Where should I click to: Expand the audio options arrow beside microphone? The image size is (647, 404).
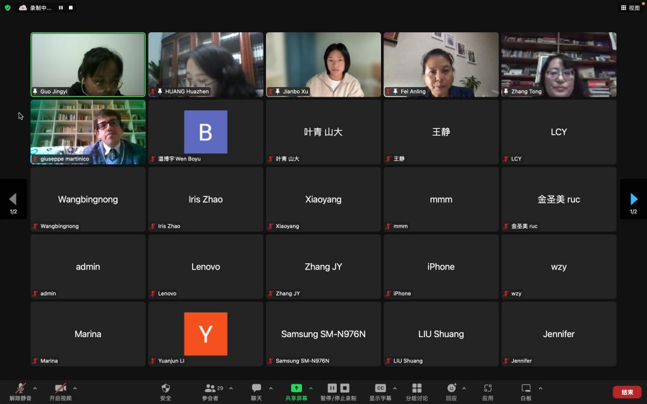click(35, 388)
